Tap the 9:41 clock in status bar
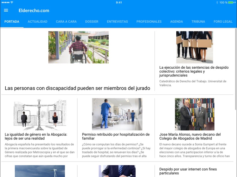237x177 pixels. [x=119, y=3]
